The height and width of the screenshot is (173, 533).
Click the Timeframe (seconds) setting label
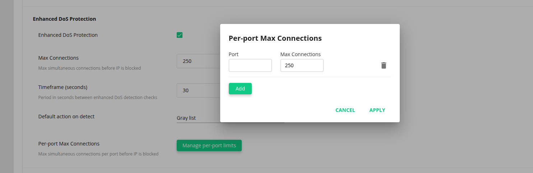point(62,87)
